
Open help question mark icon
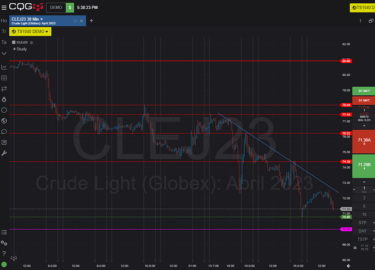coord(4,254)
